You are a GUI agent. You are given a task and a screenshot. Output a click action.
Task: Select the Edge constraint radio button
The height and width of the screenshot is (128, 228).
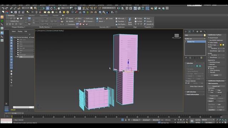pos(216,90)
